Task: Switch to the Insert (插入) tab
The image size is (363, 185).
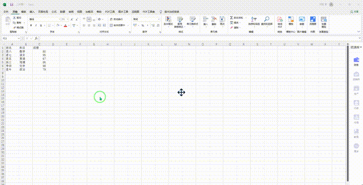Action: [x=32, y=12]
